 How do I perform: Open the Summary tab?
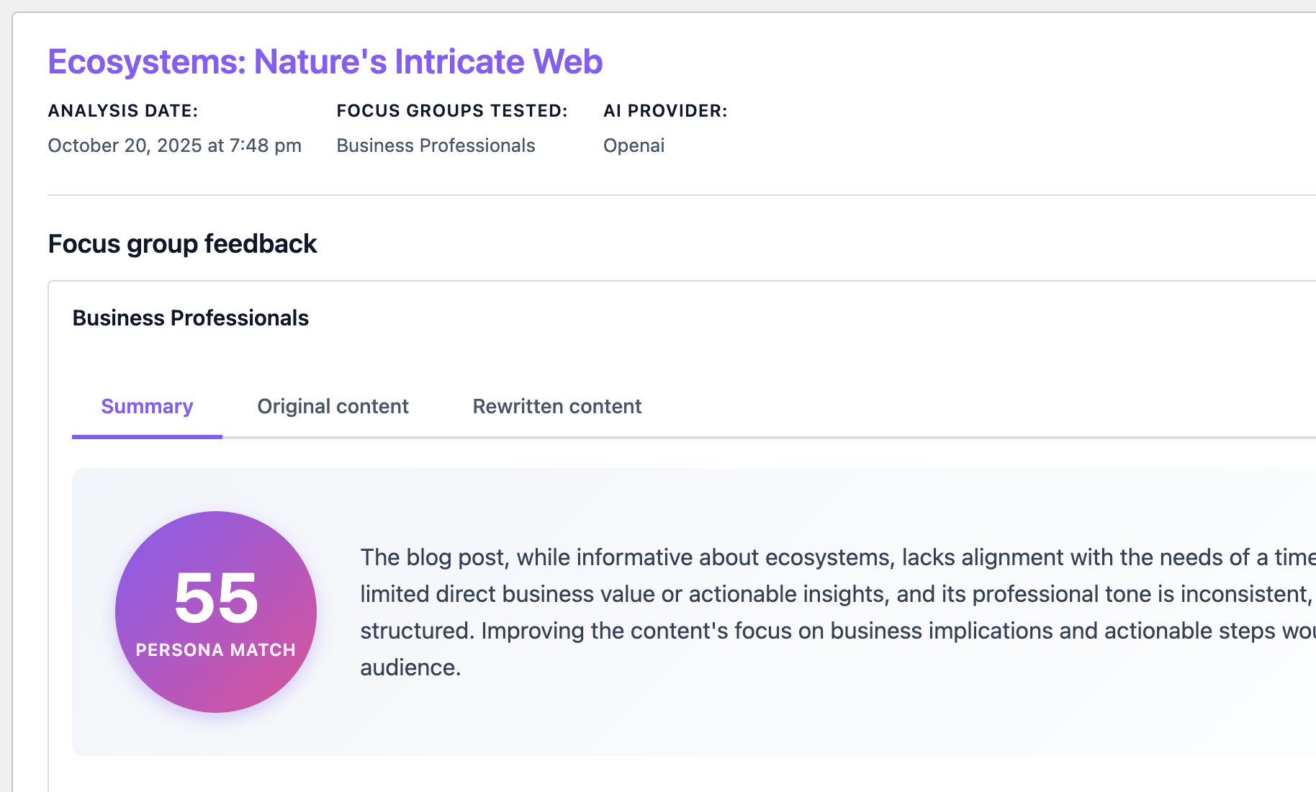coord(147,407)
